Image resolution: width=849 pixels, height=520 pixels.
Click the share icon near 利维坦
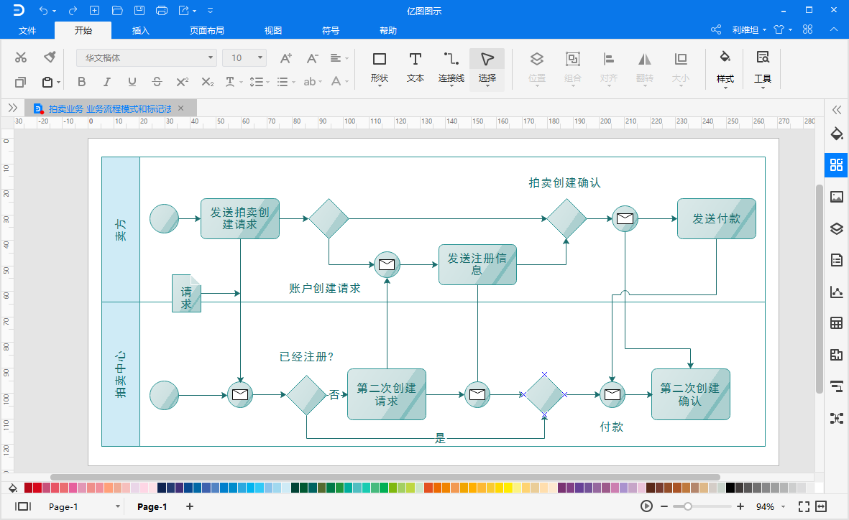[x=716, y=29]
